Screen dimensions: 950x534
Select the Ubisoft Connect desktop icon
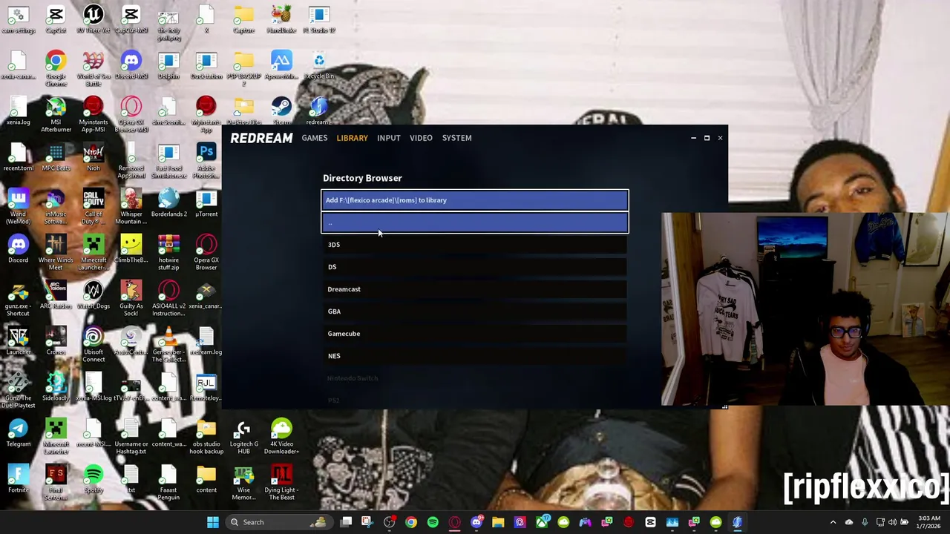94,344
